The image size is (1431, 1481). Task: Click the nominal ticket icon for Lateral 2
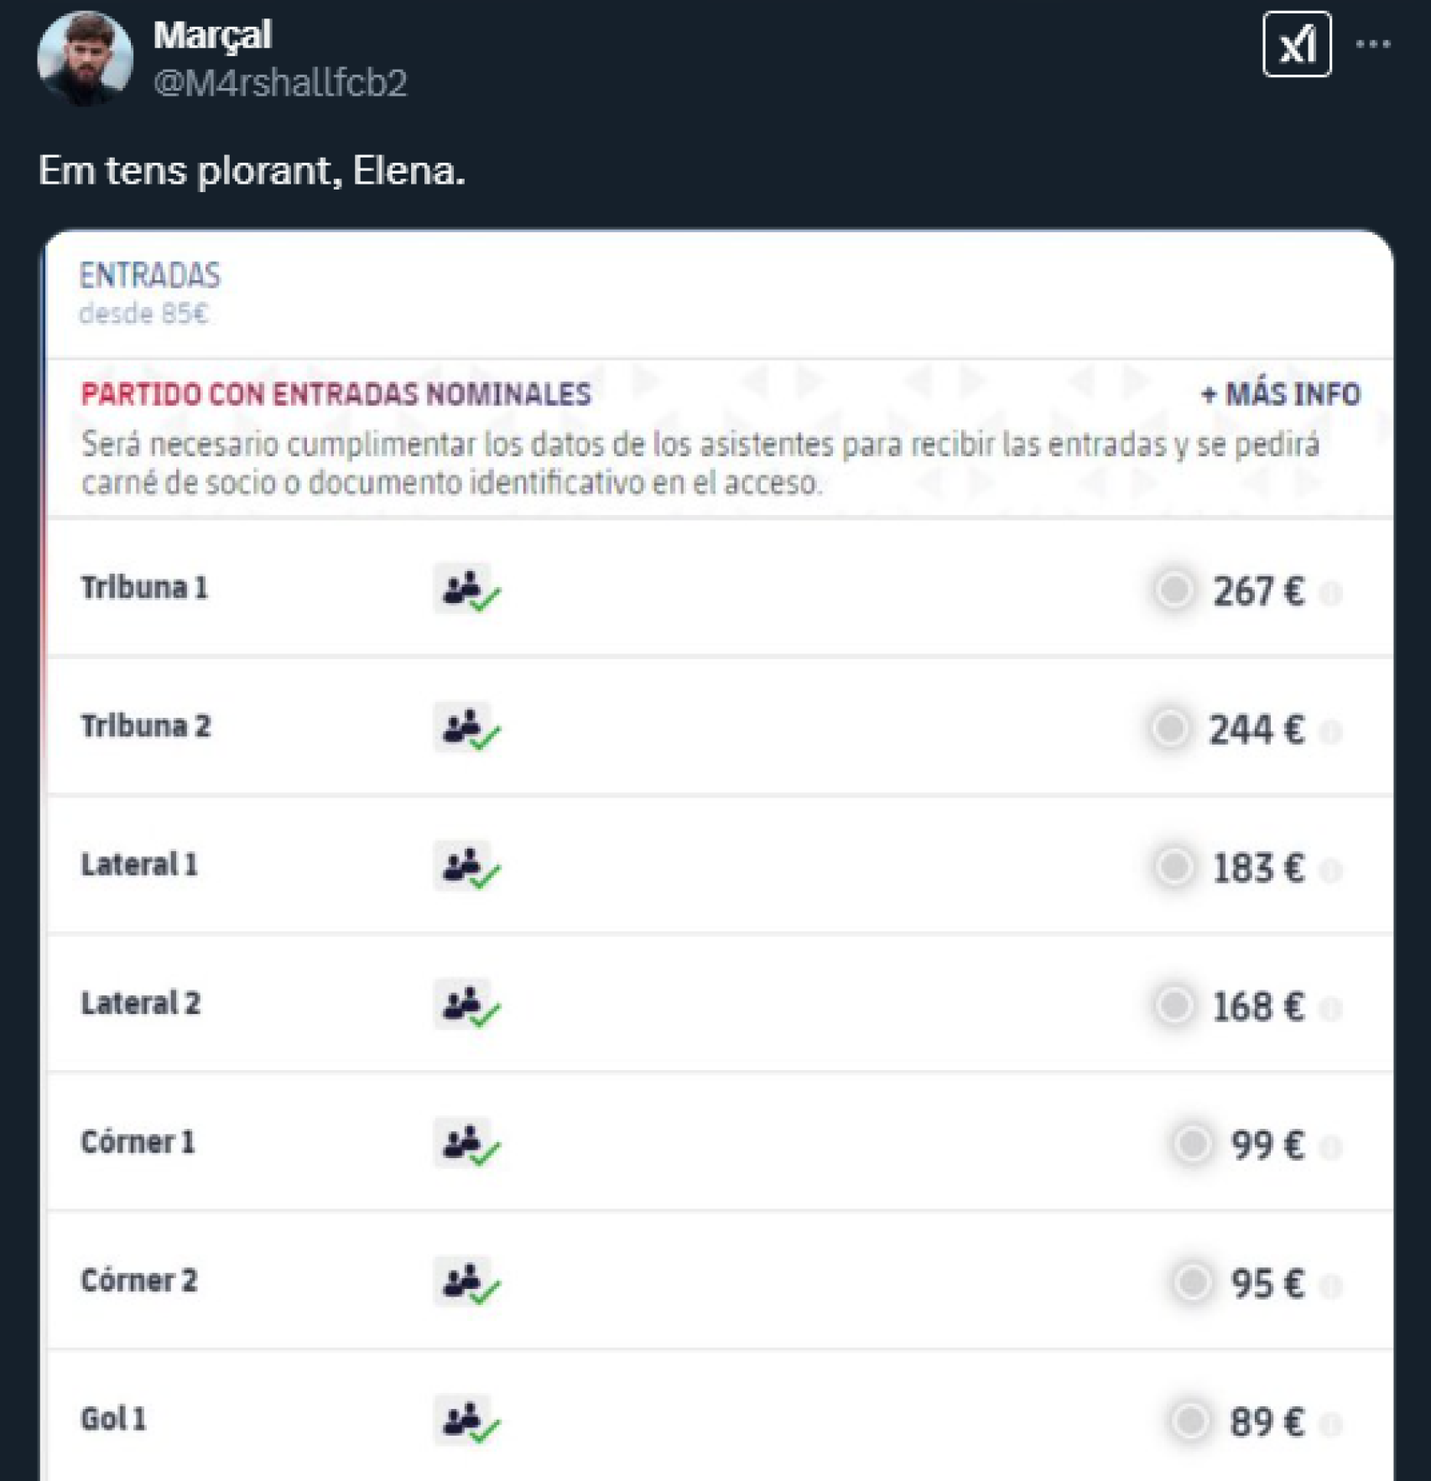(x=467, y=1005)
